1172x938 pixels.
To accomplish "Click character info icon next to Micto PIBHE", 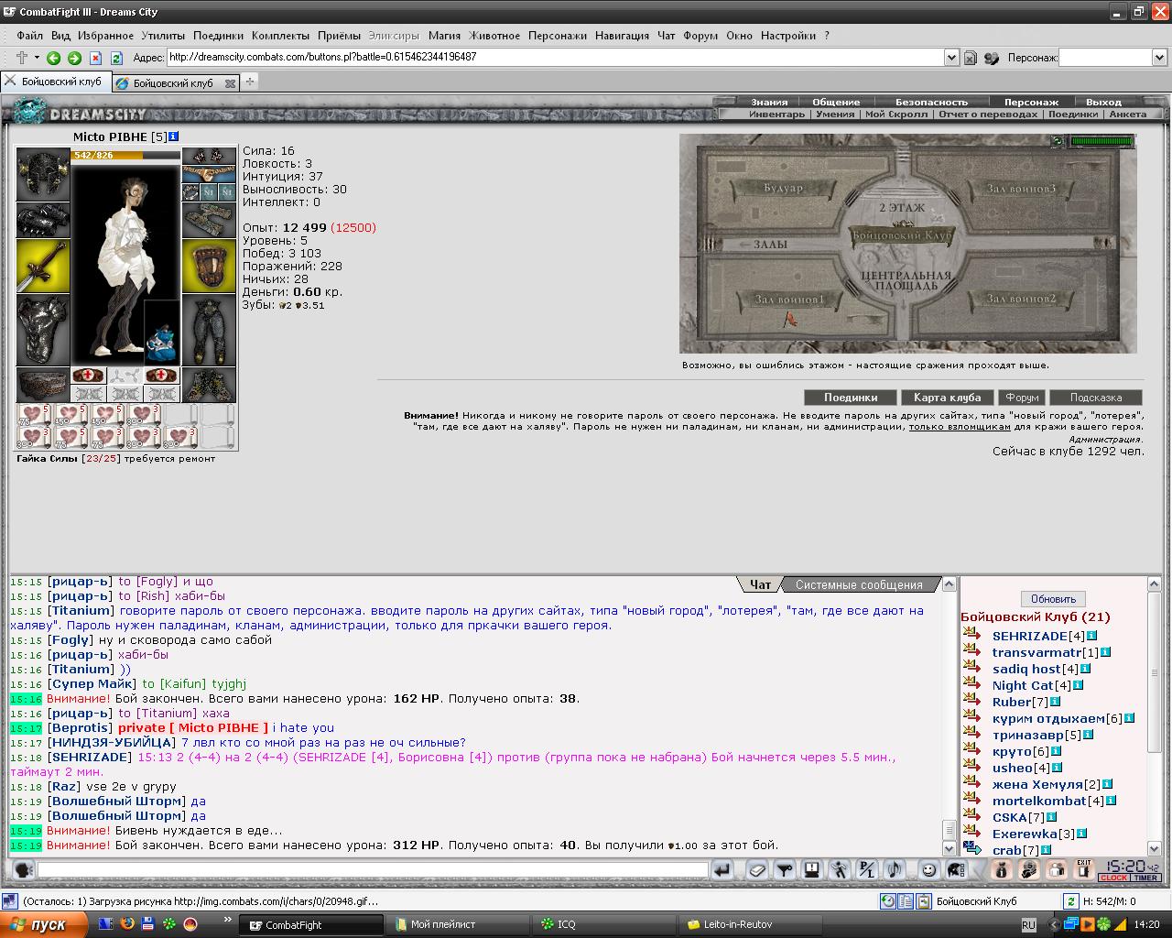I will tap(174, 136).
